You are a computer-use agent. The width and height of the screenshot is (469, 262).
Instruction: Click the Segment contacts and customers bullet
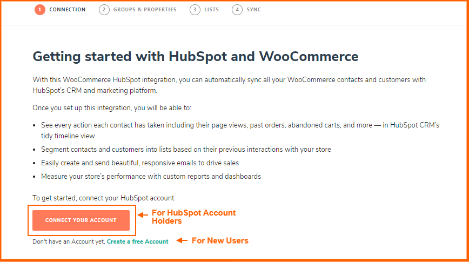(x=186, y=149)
